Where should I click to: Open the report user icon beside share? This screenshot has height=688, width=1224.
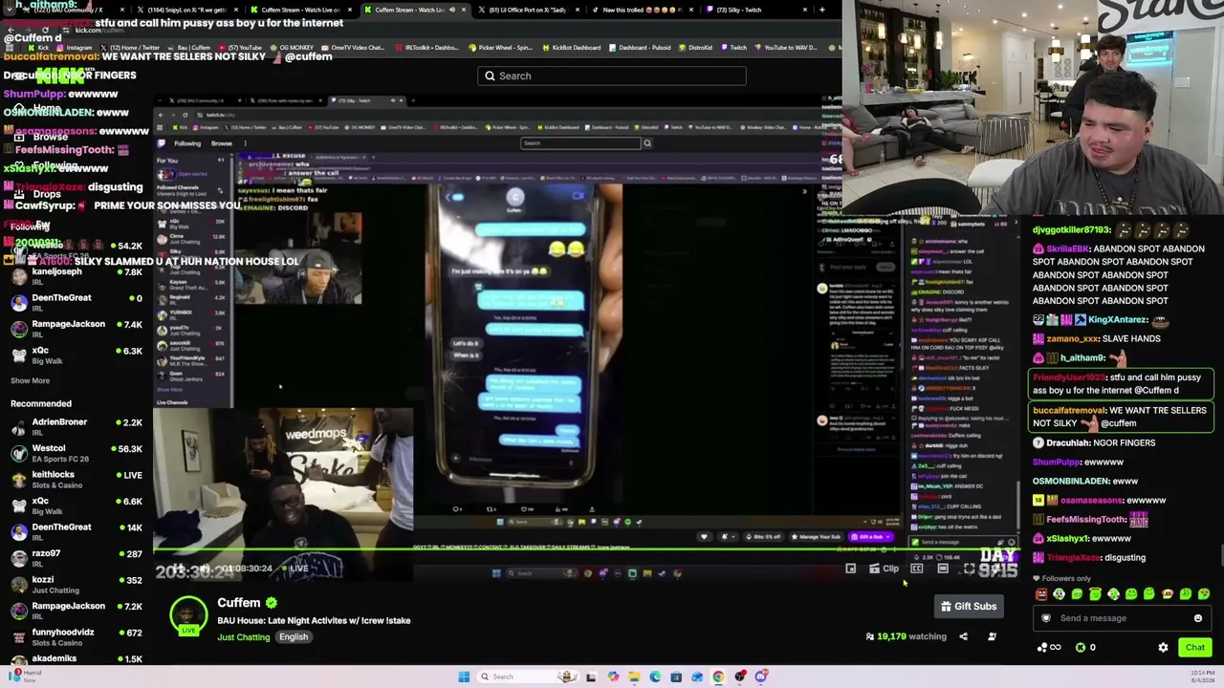click(992, 636)
